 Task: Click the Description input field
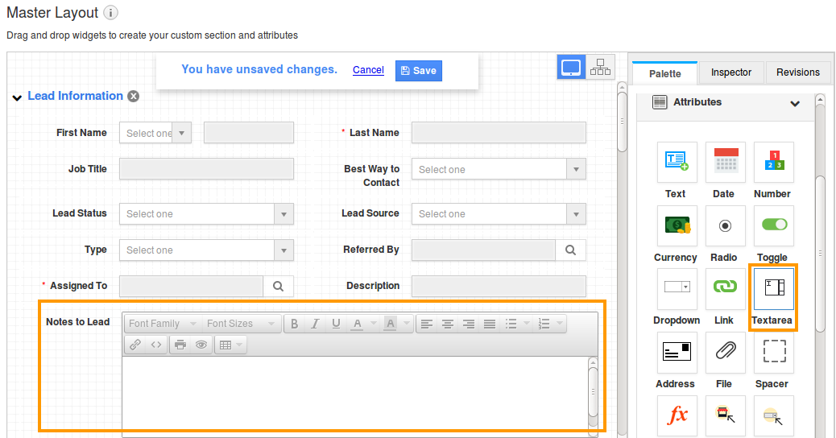(499, 286)
